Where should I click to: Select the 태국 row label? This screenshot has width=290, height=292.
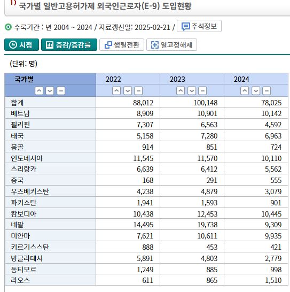(17, 136)
